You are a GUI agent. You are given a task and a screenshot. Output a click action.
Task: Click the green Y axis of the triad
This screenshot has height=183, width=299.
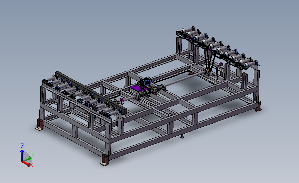pyautogui.click(x=28, y=159)
